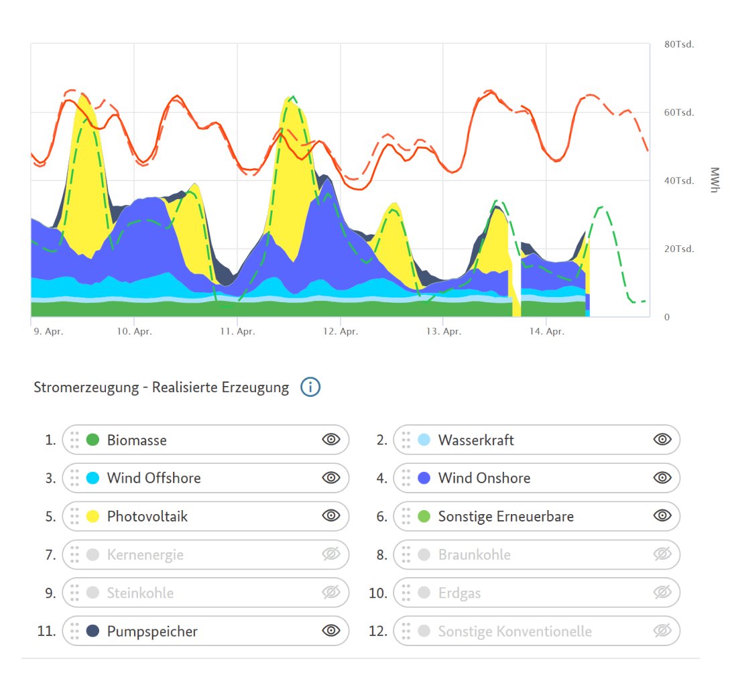Hide Photovoltaik using its eye icon
The width and height of the screenshot is (732, 685).
[x=331, y=515]
